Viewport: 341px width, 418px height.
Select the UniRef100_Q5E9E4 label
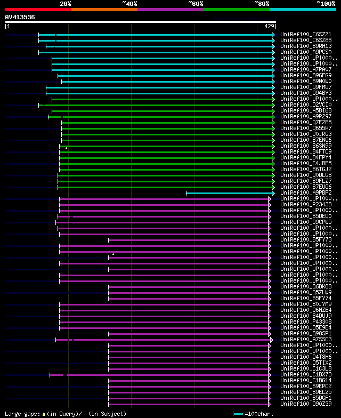[306, 327]
